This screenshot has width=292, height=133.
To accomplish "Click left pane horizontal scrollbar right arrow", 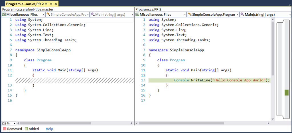I will [x=131, y=123].
